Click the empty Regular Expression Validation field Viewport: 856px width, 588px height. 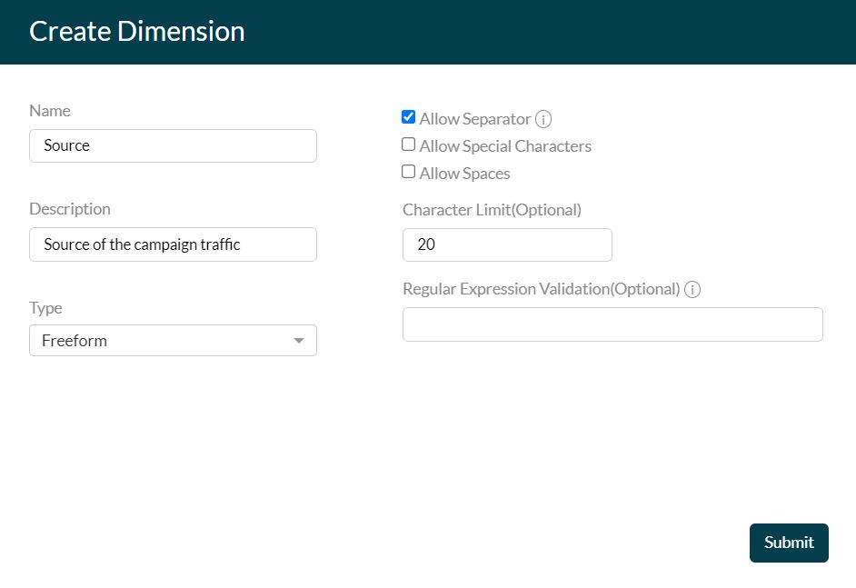[x=612, y=324]
